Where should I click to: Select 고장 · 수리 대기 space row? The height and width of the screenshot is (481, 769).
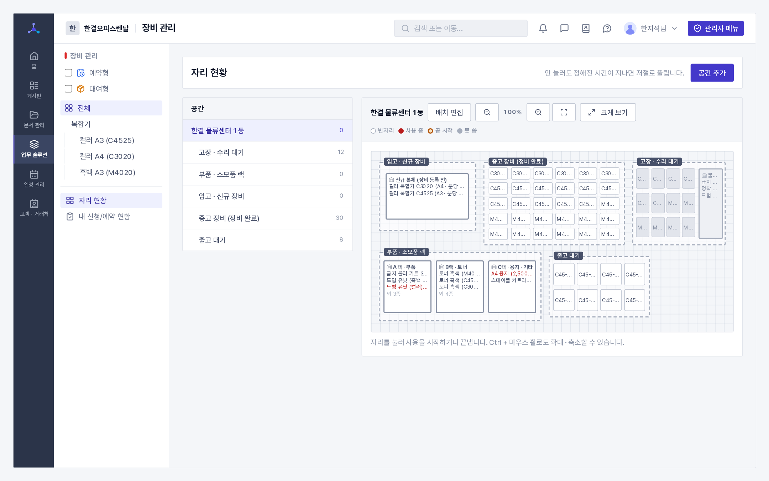click(x=267, y=152)
